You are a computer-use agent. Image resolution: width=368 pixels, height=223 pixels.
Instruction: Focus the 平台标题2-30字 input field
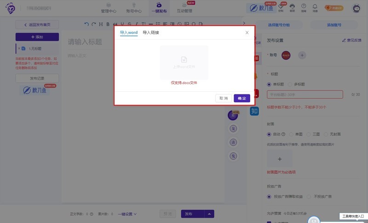tap(305, 95)
